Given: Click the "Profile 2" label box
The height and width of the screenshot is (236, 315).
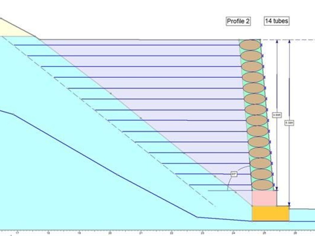Looking at the screenshot, I should click(x=238, y=22).
